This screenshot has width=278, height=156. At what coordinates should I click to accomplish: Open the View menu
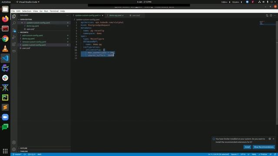click(x=35, y=11)
